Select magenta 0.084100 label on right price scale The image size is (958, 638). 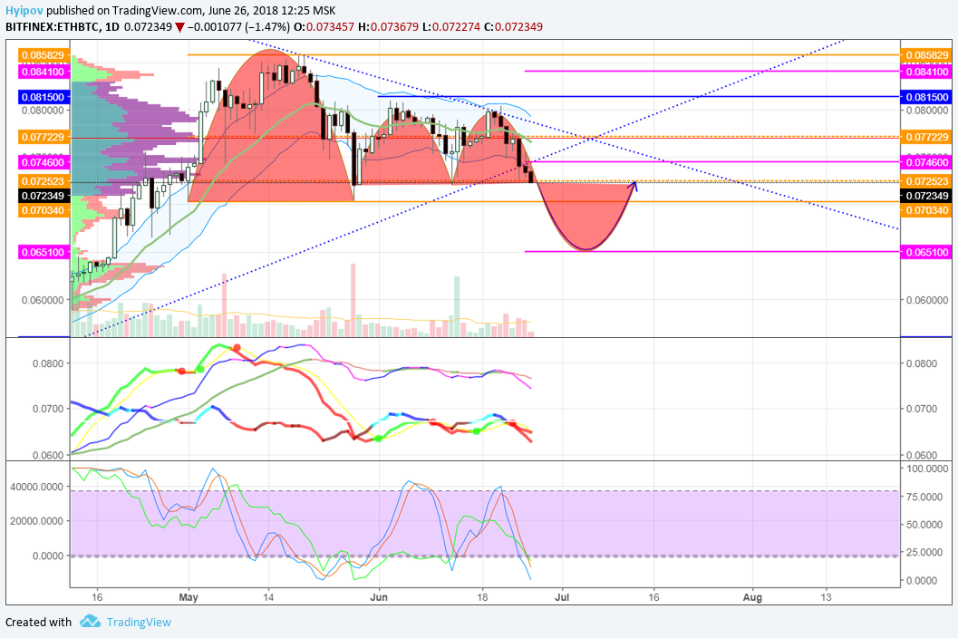pos(926,72)
